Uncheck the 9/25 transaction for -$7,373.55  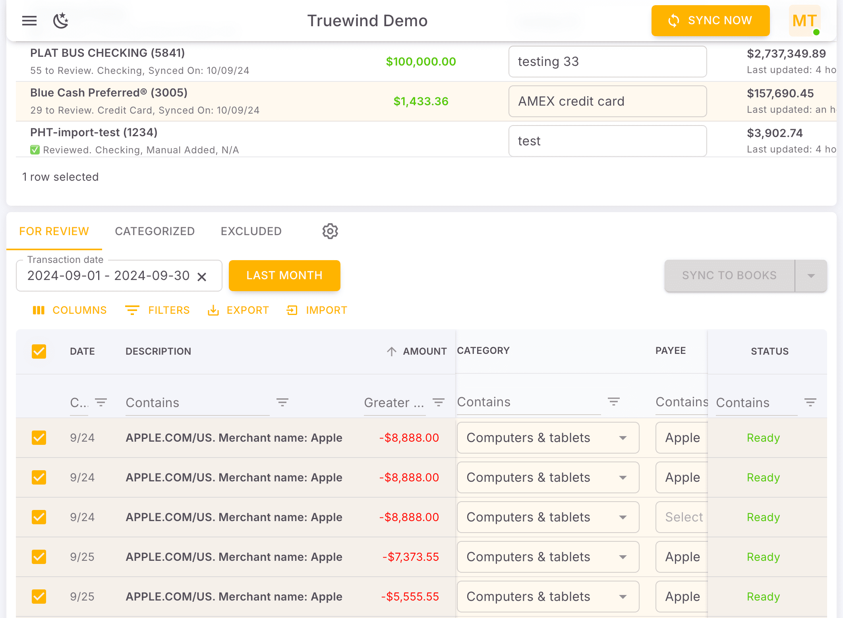pyautogui.click(x=39, y=557)
